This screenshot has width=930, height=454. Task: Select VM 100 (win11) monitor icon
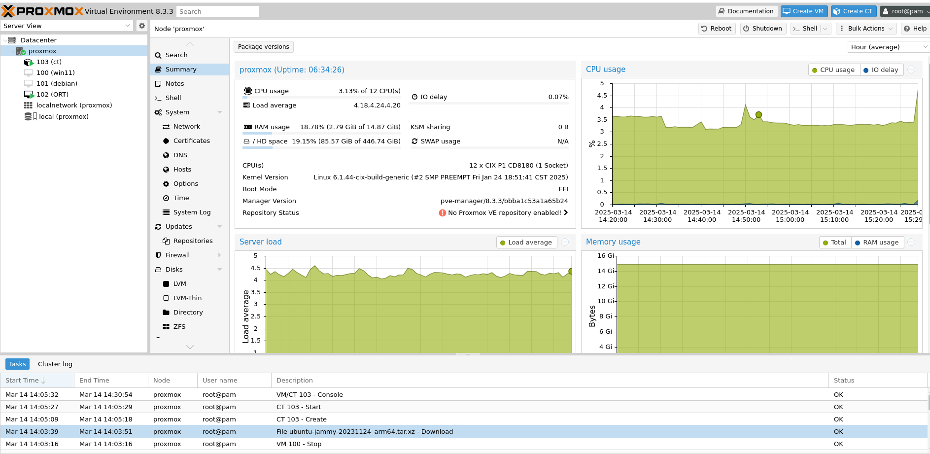(x=28, y=73)
